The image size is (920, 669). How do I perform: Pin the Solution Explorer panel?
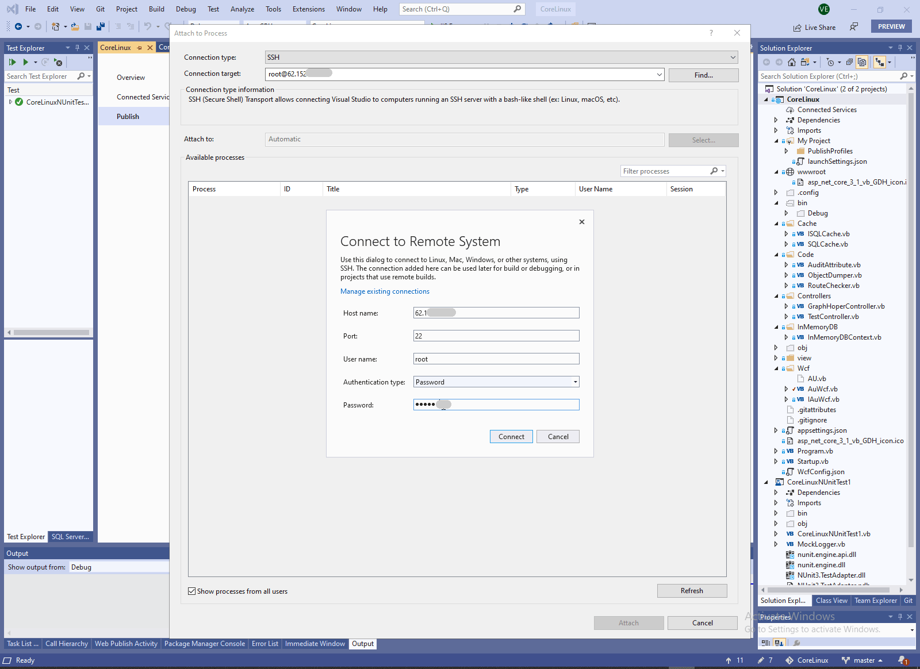pyautogui.click(x=900, y=48)
